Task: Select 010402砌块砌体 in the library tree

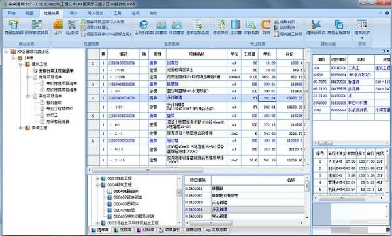Action: point(127,197)
